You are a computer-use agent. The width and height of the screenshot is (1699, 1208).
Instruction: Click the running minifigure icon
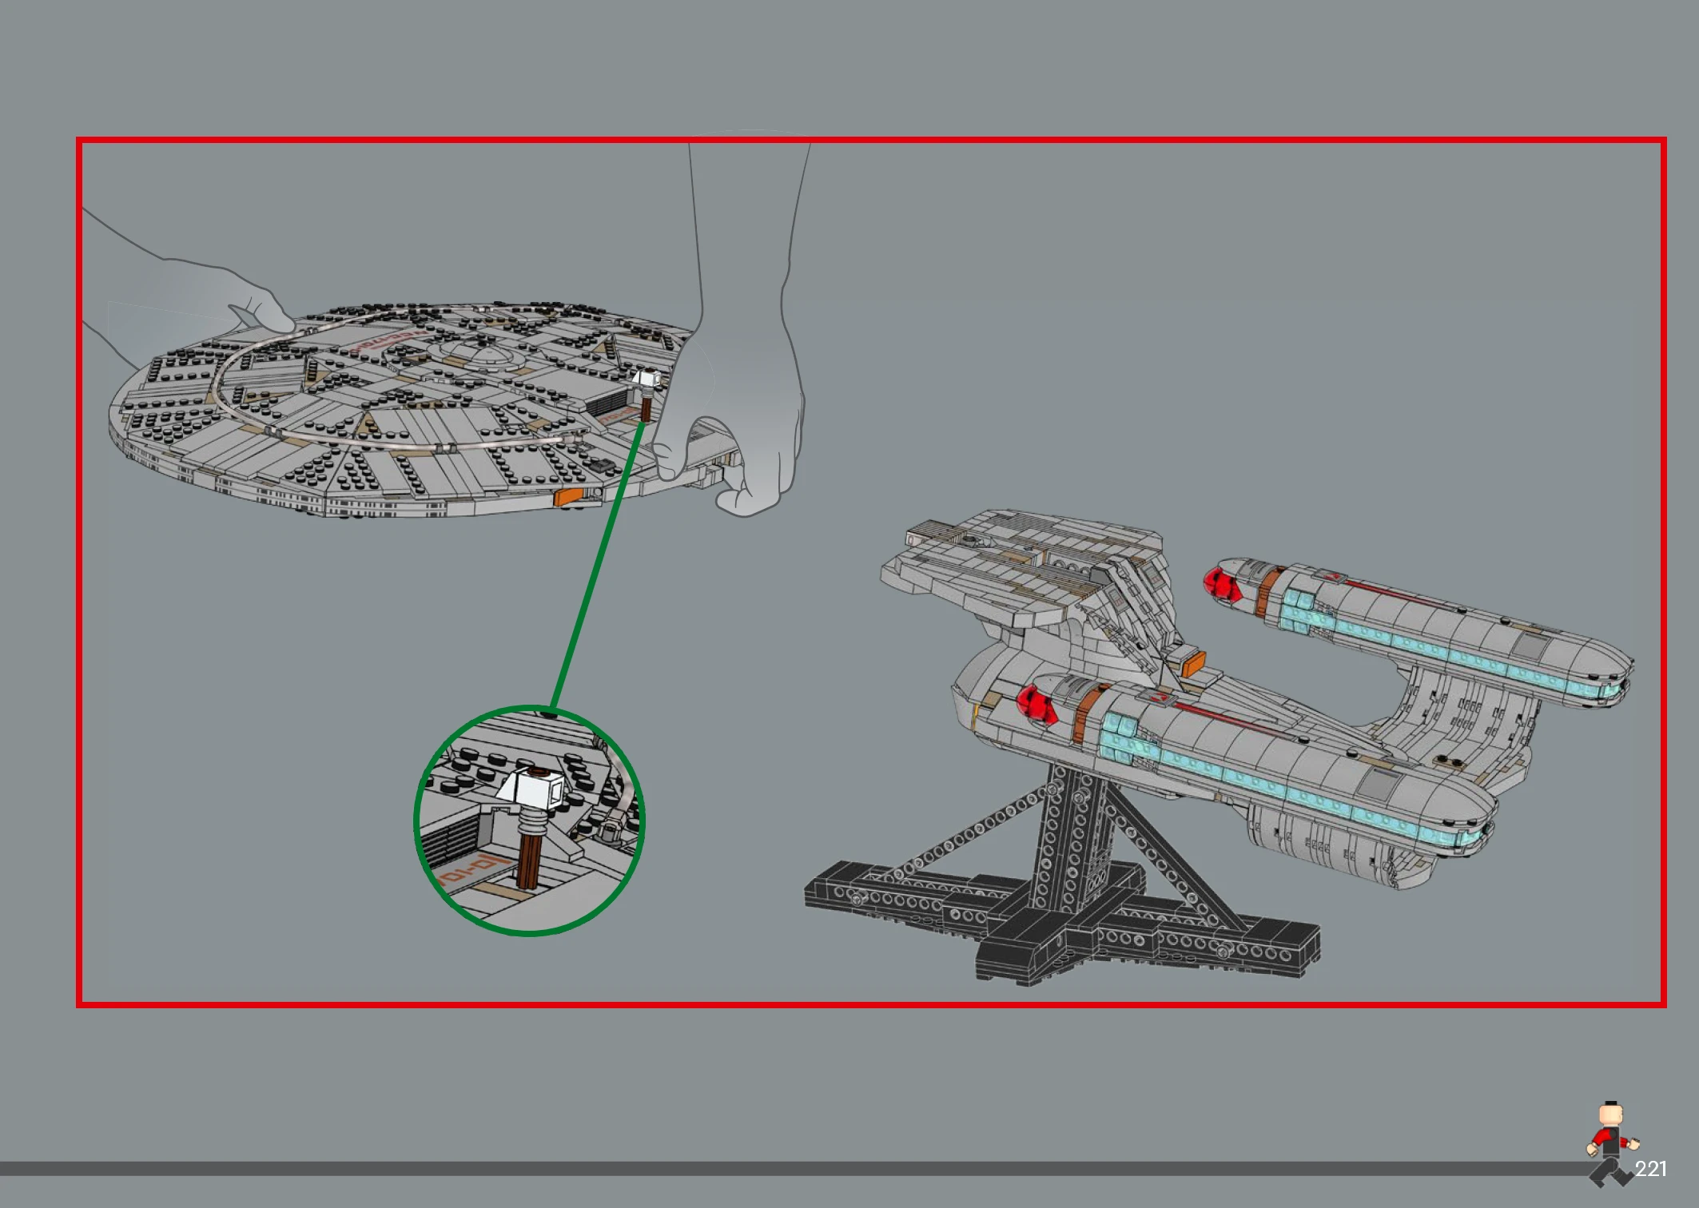coord(1609,1144)
